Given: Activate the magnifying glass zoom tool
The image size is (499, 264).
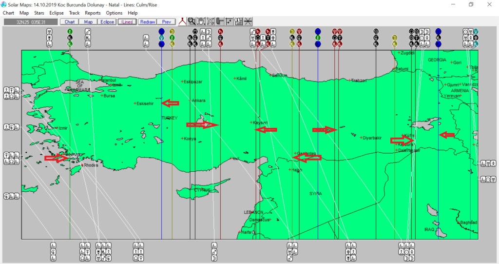Looking at the screenshot, I should (x=192, y=21).
